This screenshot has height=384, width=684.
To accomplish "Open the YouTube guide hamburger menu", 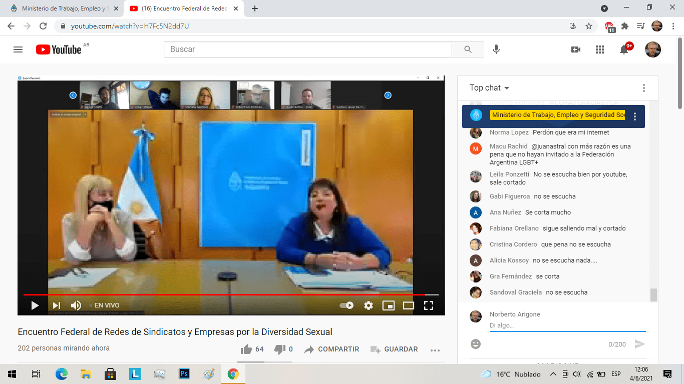I will point(18,49).
